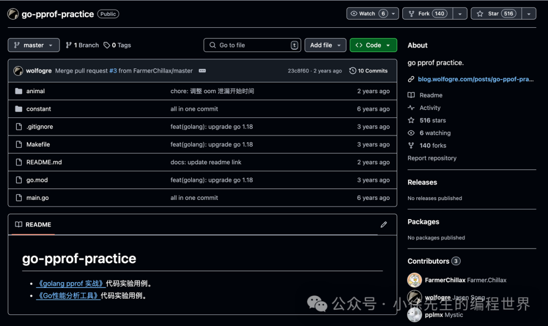Open the animal folder icon
This screenshot has width=548, height=326.
(x=19, y=91)
